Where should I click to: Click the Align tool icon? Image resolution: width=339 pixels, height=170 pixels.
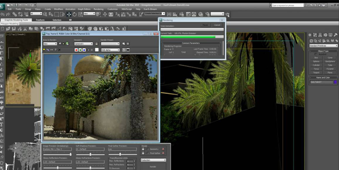coord(175,14)
